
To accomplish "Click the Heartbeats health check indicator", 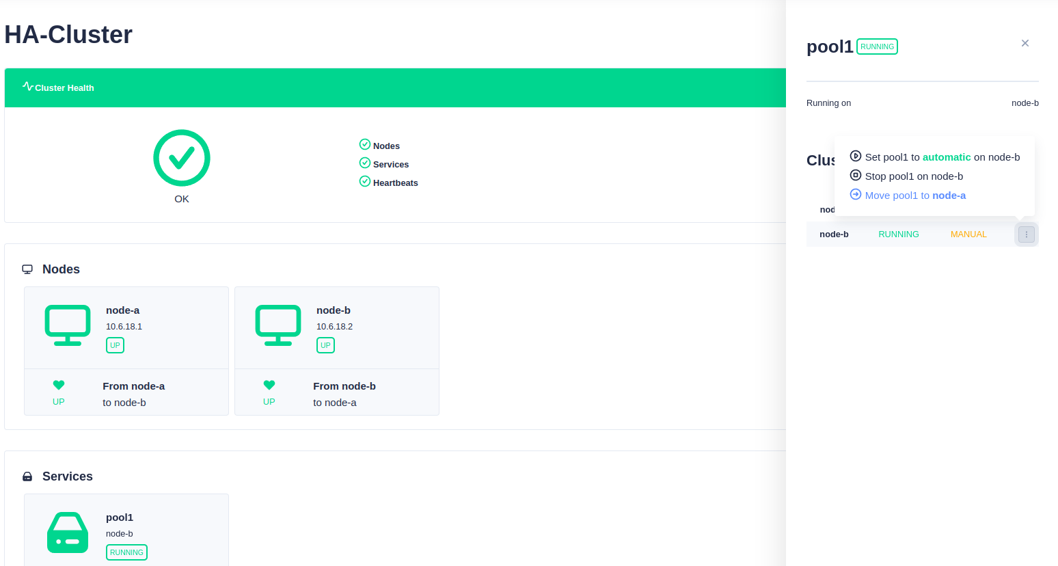I will tap(365, 181).
